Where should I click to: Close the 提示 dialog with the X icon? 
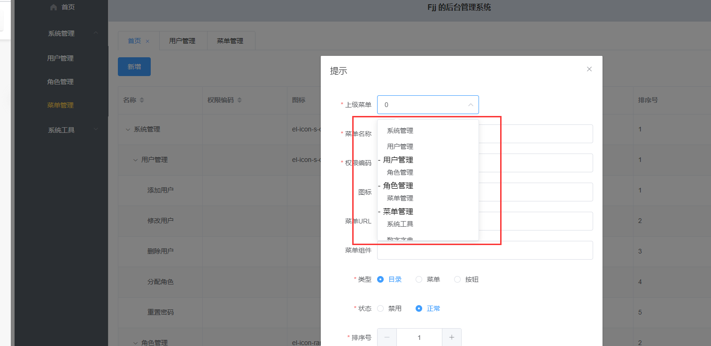[x=589, y=69]
